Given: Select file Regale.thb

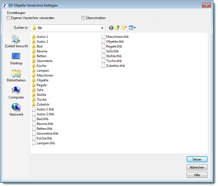Looking at the screenshot, I should pos(112,46).
